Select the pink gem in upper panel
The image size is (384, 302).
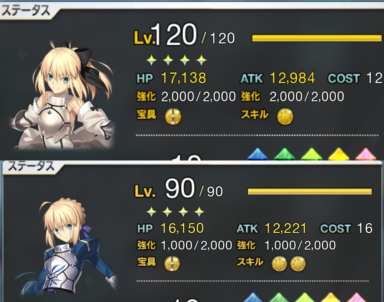pos(366,154)
